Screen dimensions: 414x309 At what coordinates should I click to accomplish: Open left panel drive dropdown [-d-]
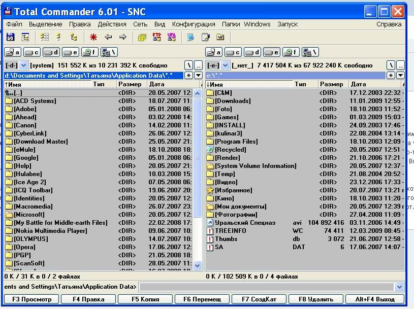point(23,65)
